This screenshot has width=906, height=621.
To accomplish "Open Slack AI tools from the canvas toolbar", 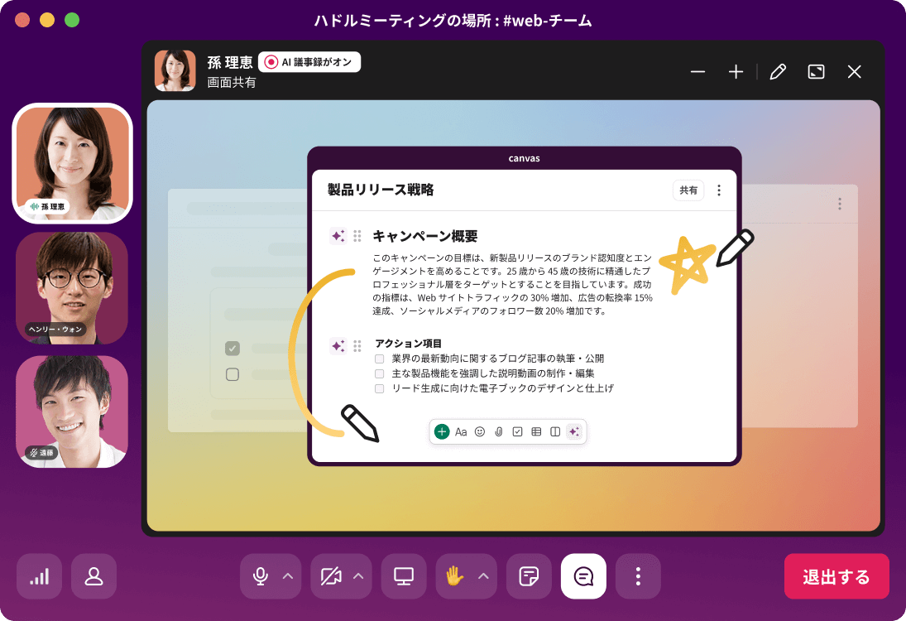I will (x=574, y=431).
